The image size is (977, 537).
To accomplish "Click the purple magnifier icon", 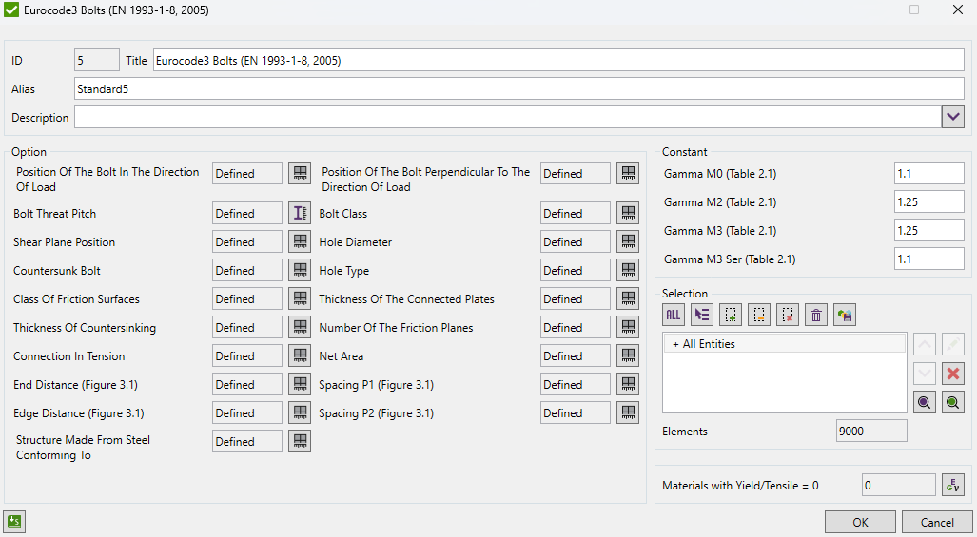I will 924,402.
